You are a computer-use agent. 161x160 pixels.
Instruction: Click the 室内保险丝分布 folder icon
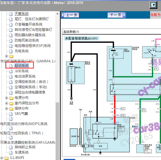coord(11,103)
